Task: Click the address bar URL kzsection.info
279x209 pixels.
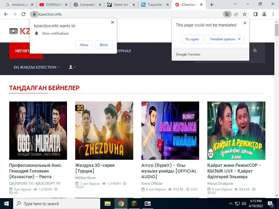Action: 50,14
